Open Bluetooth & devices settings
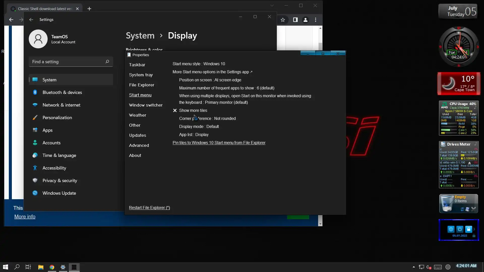 [x=62, y=92]
